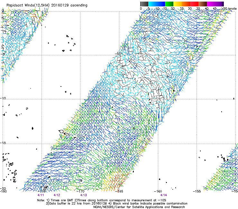238x209 pixels.
Task: Click the purple '4:14' time label
Action: [164, 195]
